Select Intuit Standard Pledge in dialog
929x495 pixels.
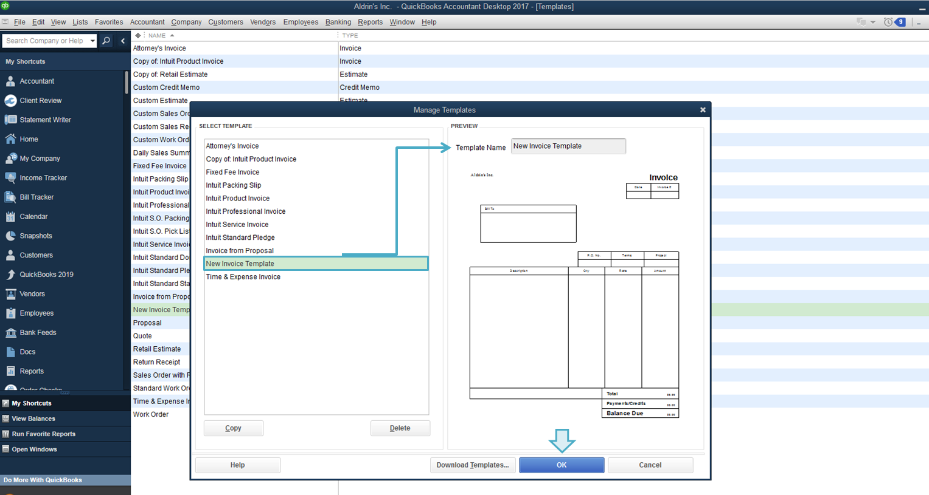click(x=316, y=237)
